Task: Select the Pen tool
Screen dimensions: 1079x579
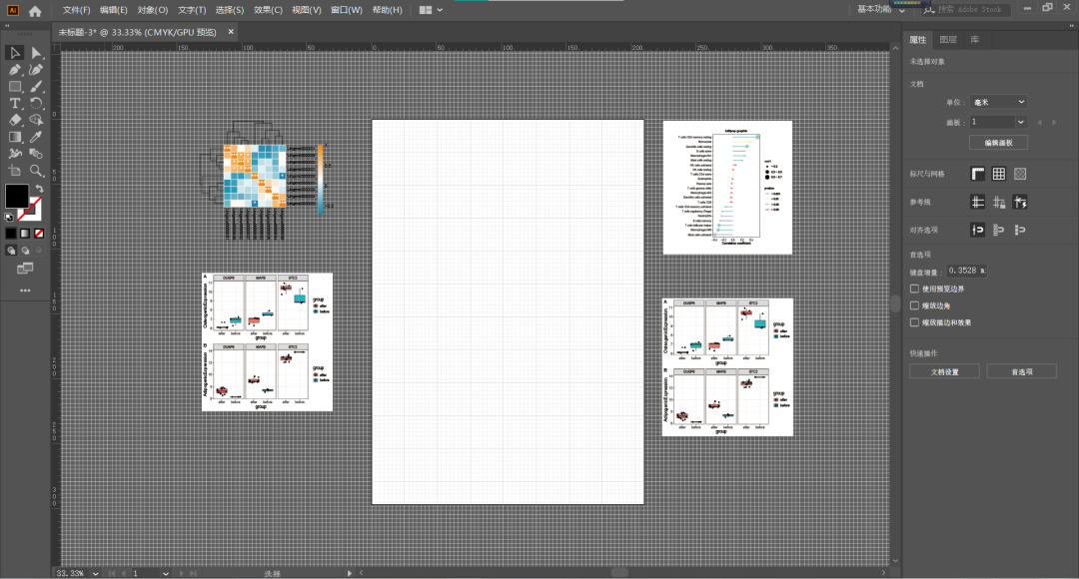Action: [x=14, y=70]
